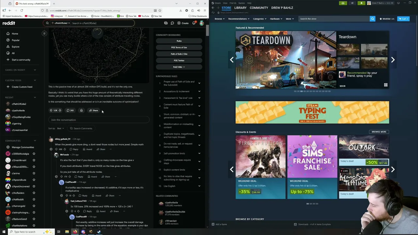Screen dimensions: 418x235
Task: Open Task View on taskbar
Action: (x=59, y=232)
